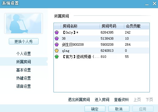158x112 pixels.
Task: Sort by the 会员贡献 column header
Action: [x=137, y=26]
